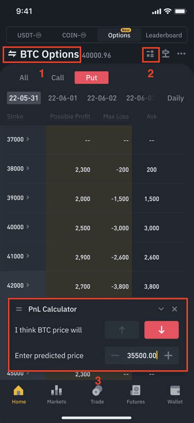Click the predicted price input field

[x=142, y=356]
